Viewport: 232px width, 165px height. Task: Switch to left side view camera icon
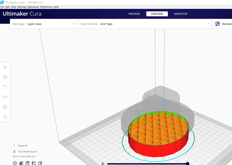coord(34,163)
